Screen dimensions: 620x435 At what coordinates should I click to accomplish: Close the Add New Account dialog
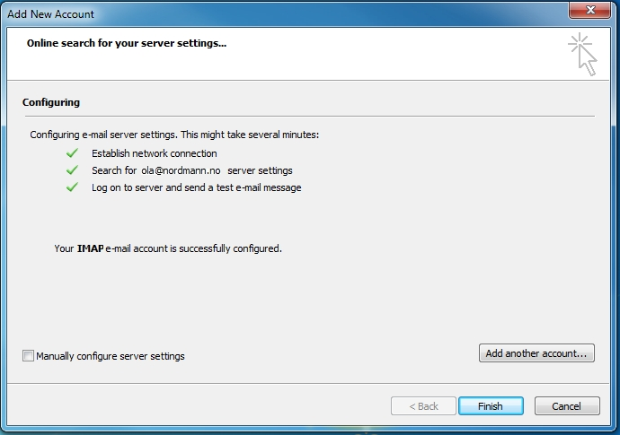[x=589, y=10]
